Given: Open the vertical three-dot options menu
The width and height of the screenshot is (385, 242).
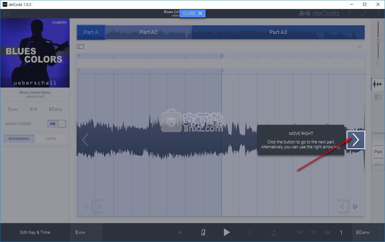Looking at the screenshot, I should 379,13.
